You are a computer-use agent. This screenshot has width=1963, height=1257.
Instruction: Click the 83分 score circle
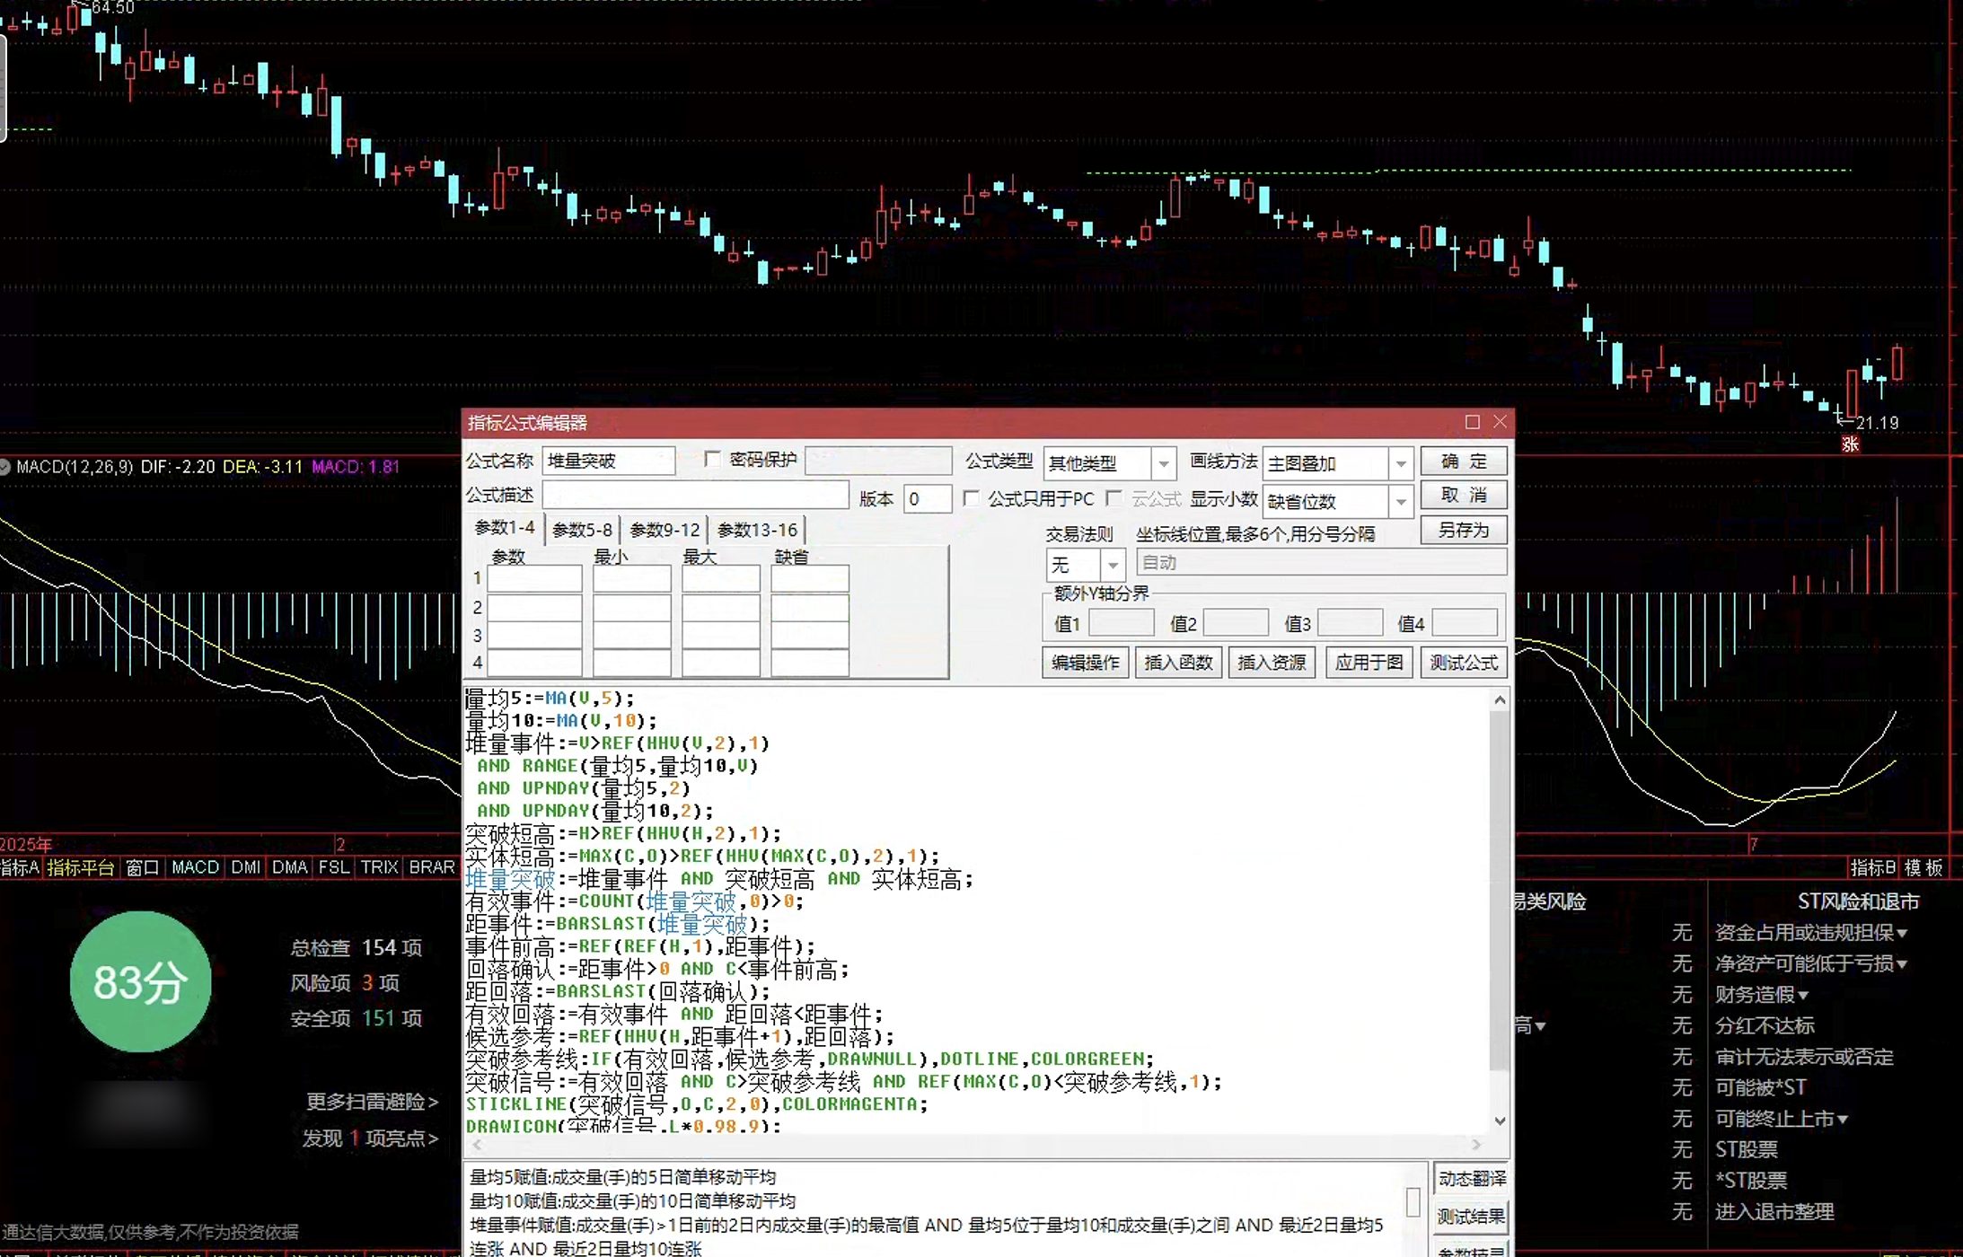coord(140,981)
